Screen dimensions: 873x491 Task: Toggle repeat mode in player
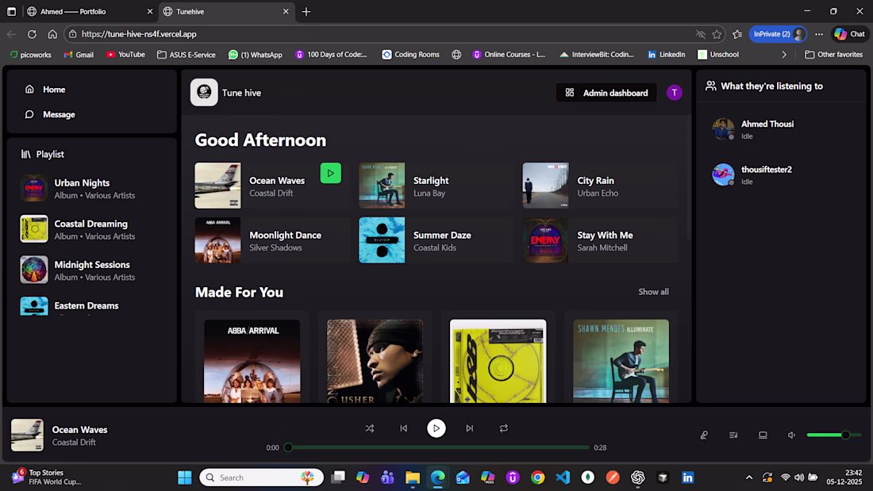click(503, 428)
